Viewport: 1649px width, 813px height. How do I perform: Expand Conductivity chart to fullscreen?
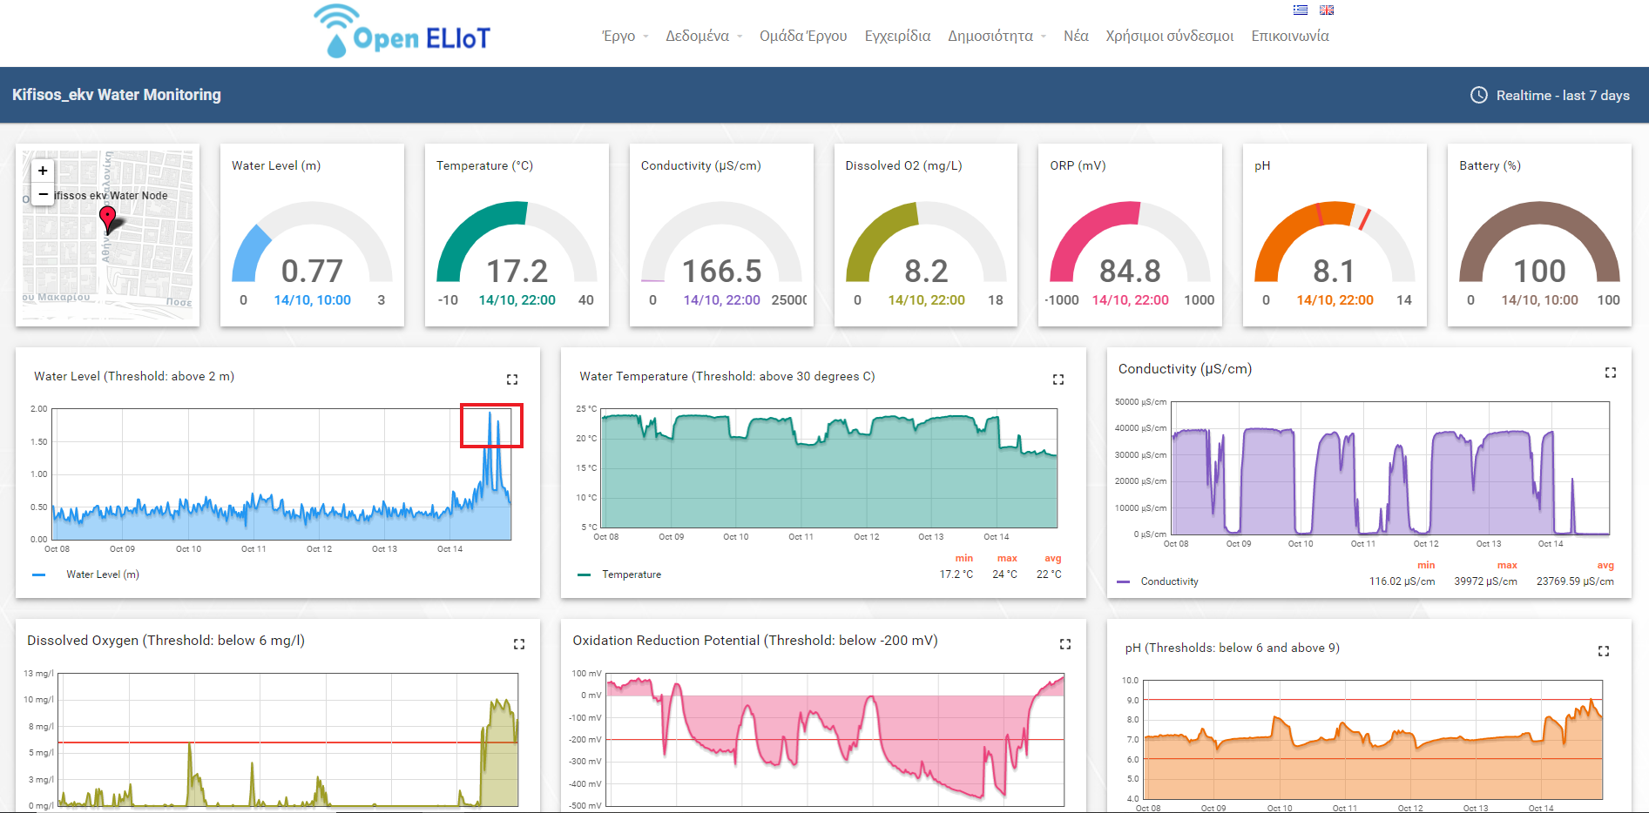1611,373
